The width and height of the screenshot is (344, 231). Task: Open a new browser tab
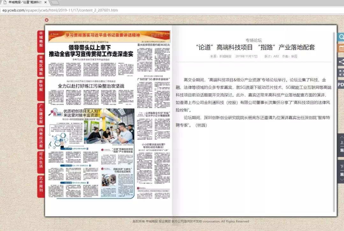point(55,3)
